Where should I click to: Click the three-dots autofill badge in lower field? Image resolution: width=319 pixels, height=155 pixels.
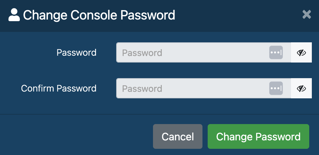(x=276, y=88)
